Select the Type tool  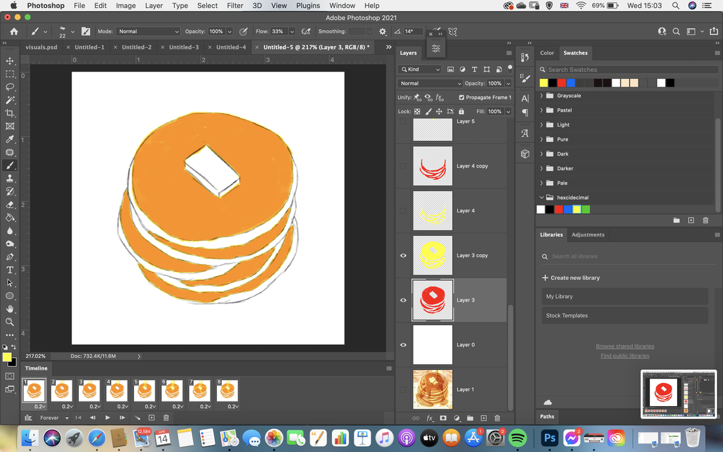click(x=10, y=270)
